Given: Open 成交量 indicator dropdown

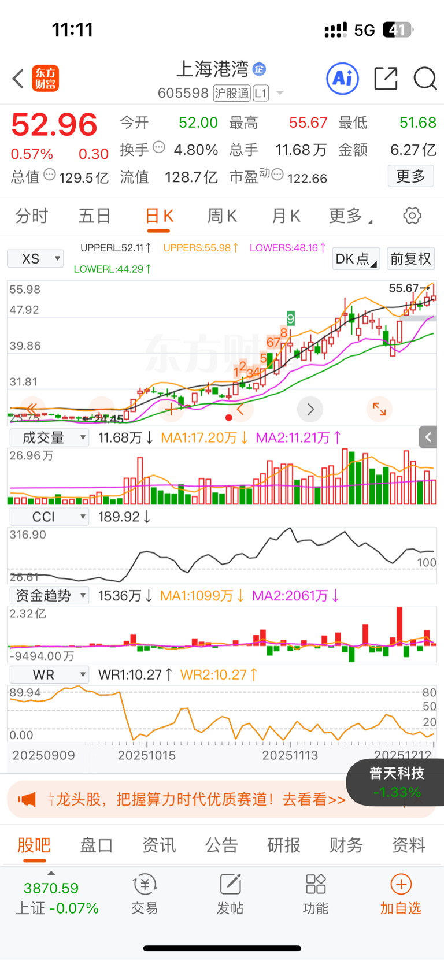Looking at the screenshot, I should pos(49,437).
